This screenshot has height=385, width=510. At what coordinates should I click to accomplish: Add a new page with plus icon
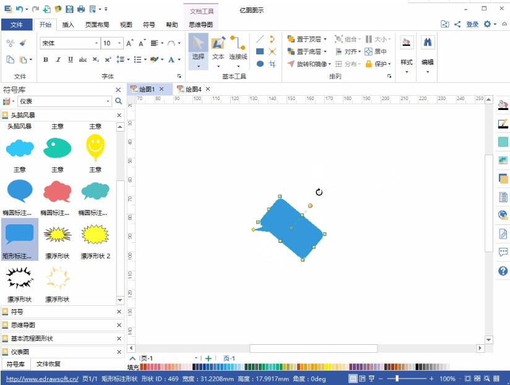click(x=209, y=358)
